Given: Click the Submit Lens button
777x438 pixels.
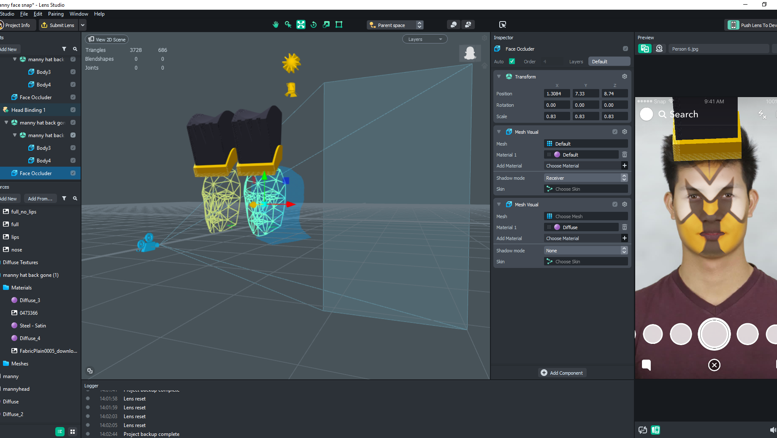Looking at the screenshot, I should (58, 25).
